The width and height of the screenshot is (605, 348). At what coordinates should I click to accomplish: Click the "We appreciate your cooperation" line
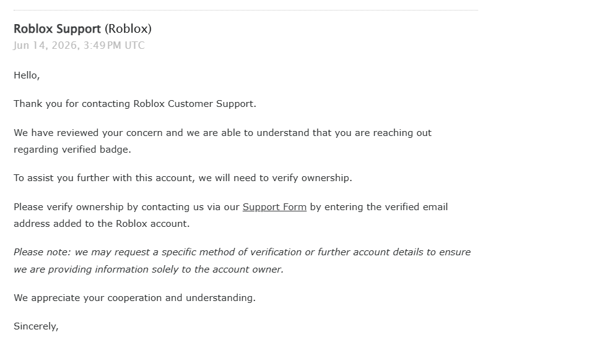pos(134,298)
